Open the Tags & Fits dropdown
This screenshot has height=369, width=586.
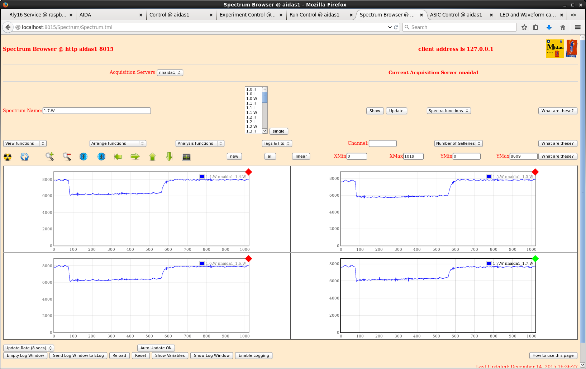277,143
